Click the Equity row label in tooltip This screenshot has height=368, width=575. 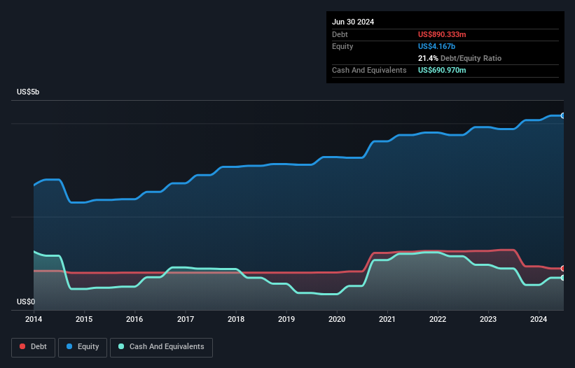342,46
